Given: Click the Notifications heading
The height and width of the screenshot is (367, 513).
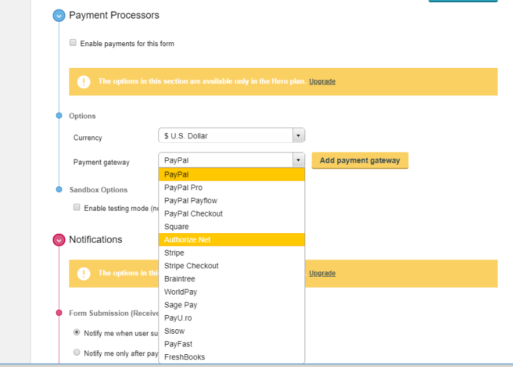Looking at the screenshot, I should coord(96,240).
